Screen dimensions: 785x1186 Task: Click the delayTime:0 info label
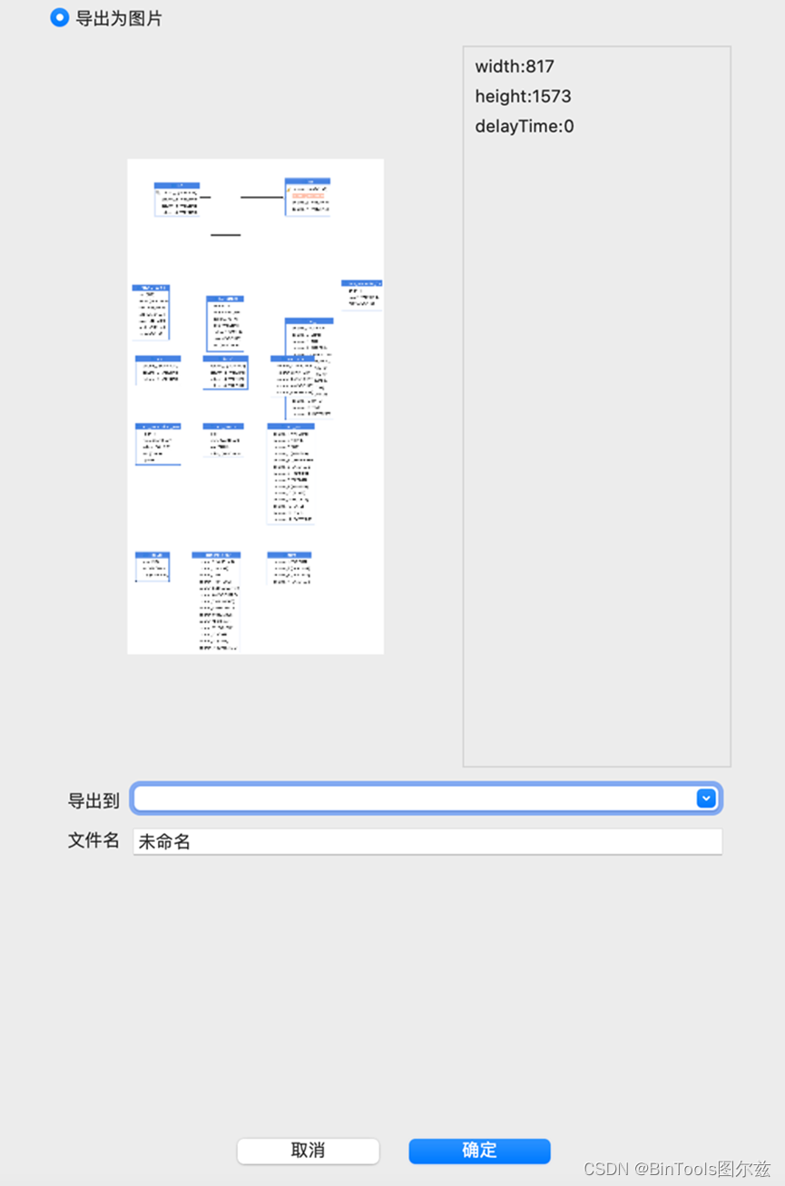523,125
